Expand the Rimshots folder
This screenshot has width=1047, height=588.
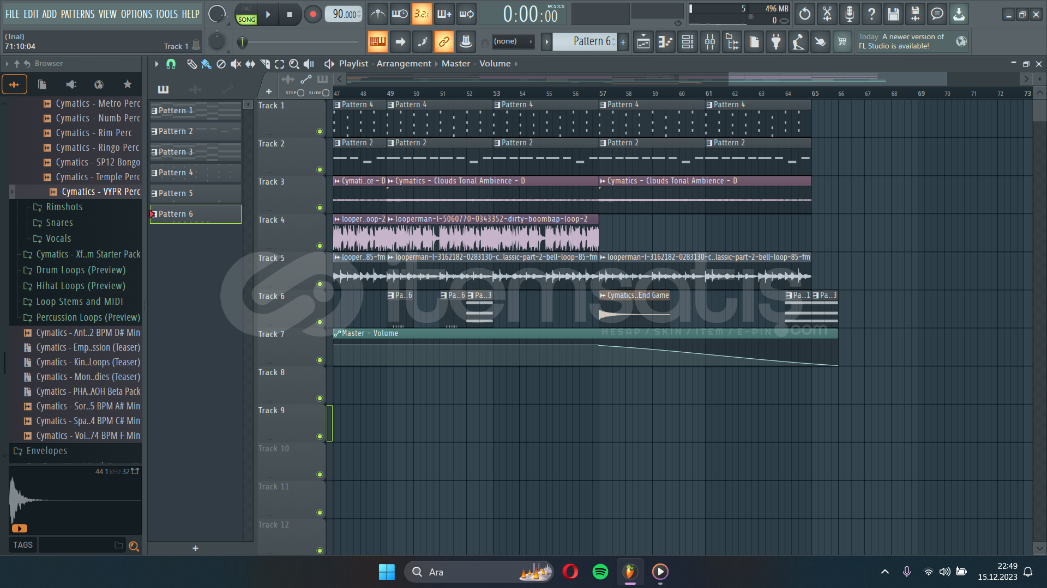coord(64,207)
